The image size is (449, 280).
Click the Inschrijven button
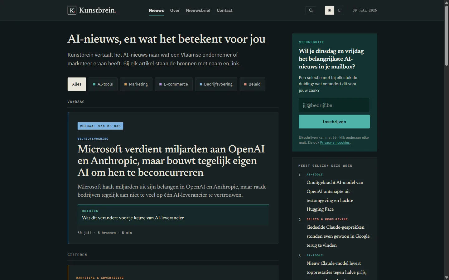(334, 122)
